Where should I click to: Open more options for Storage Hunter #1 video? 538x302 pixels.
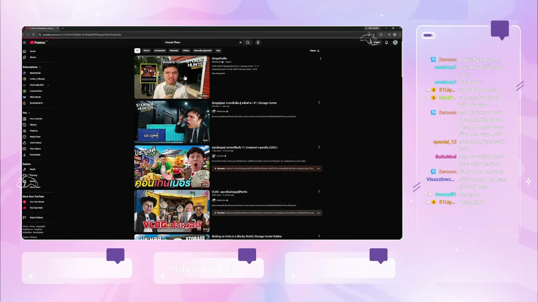pyautogui.click(x=319, y=103)
